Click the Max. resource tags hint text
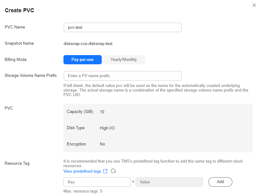Screen dimensions: 259x195 83,191
